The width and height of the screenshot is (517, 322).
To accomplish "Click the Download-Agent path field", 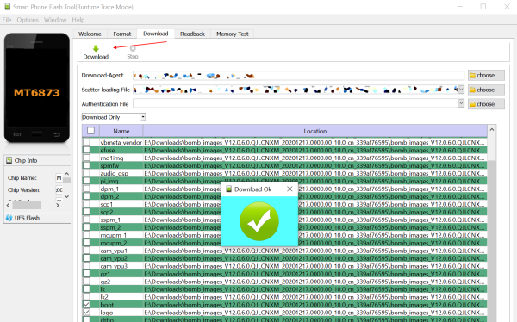I will (x=298, y=76).
